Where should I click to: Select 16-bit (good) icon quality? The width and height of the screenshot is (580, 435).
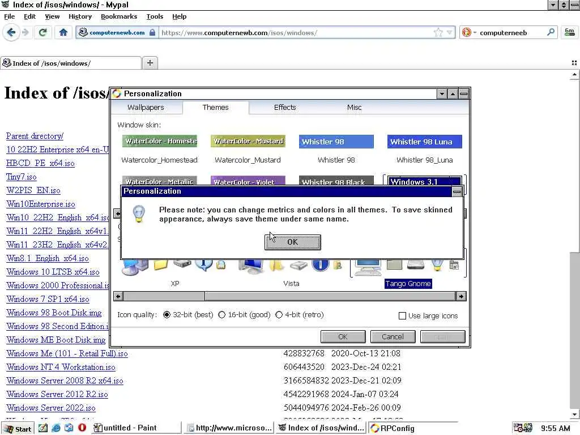[x=221, y=315]
